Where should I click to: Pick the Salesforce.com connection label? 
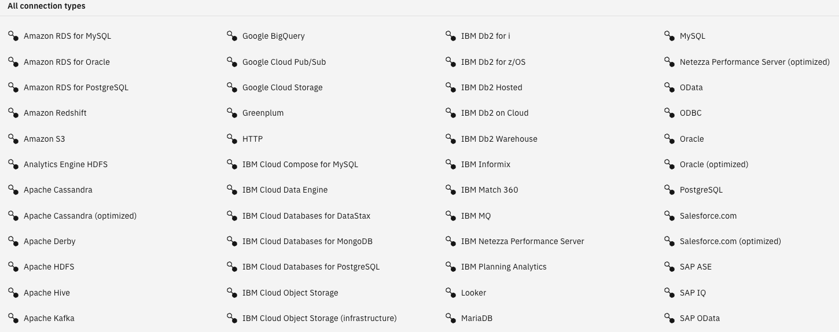(x=708, y=216)
